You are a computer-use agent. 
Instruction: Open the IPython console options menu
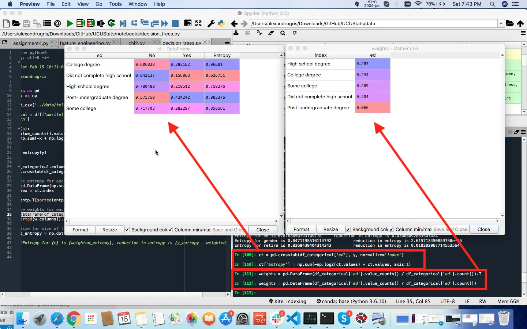click(523, 132)
